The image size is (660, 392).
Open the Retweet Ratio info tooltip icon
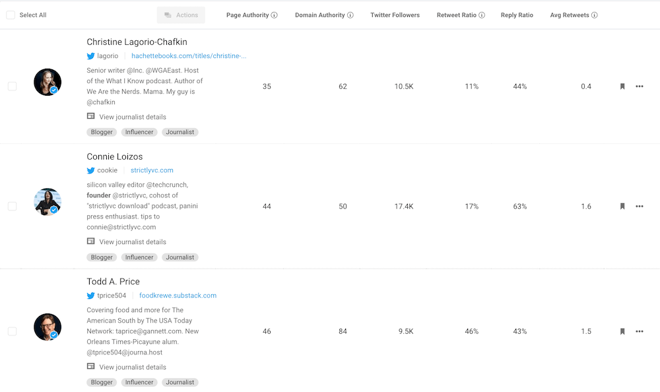pyautogui.click(x=481, y=15)
